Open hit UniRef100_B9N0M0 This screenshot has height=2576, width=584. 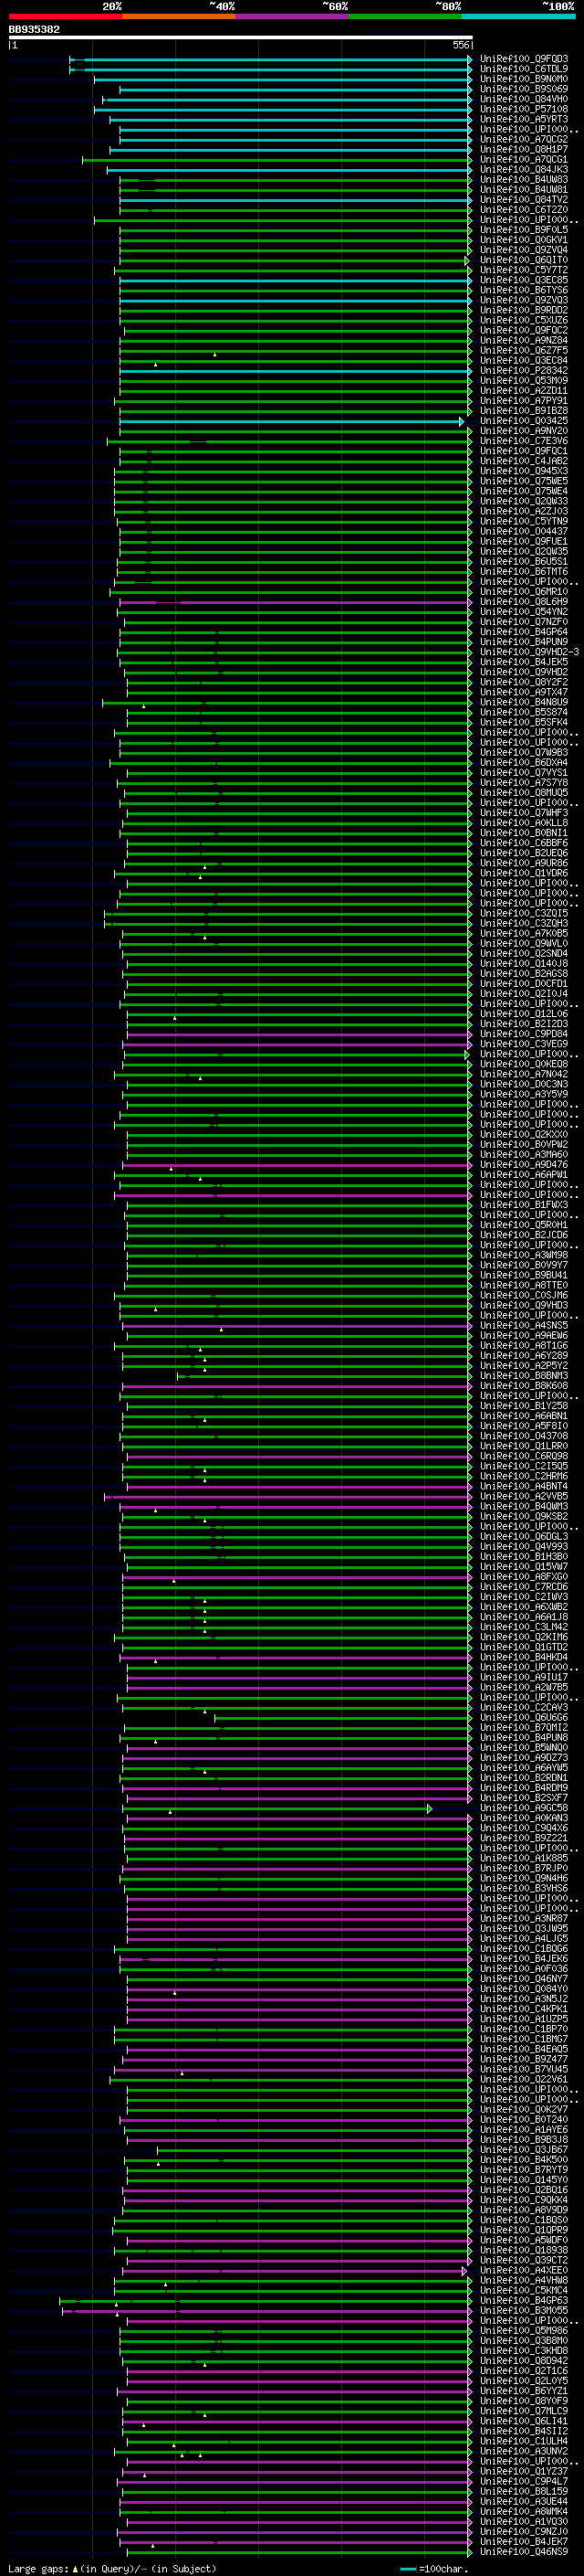click(523, 79)
